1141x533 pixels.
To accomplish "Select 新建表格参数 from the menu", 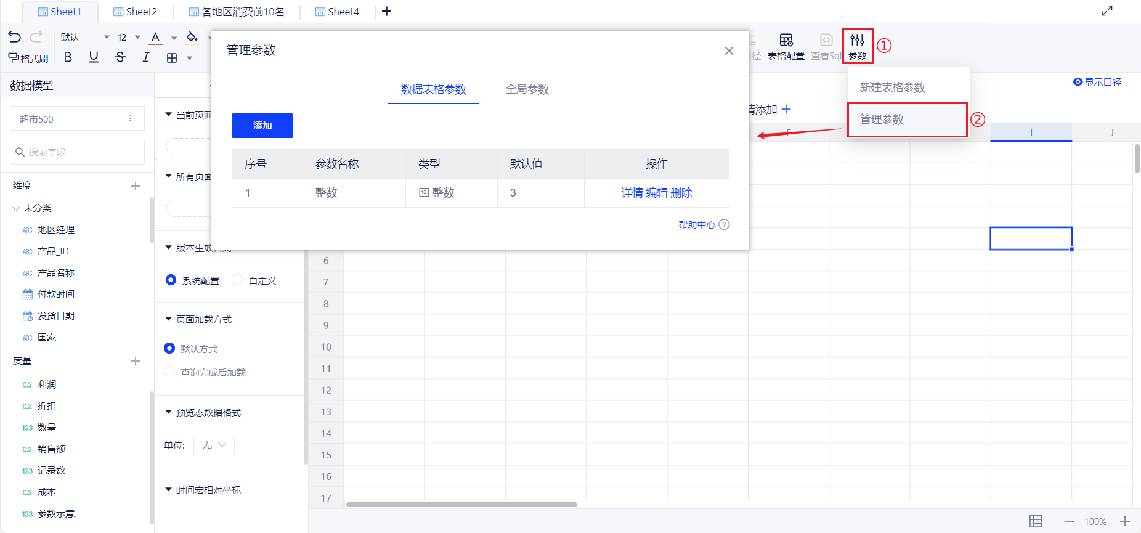I will 892,87.
